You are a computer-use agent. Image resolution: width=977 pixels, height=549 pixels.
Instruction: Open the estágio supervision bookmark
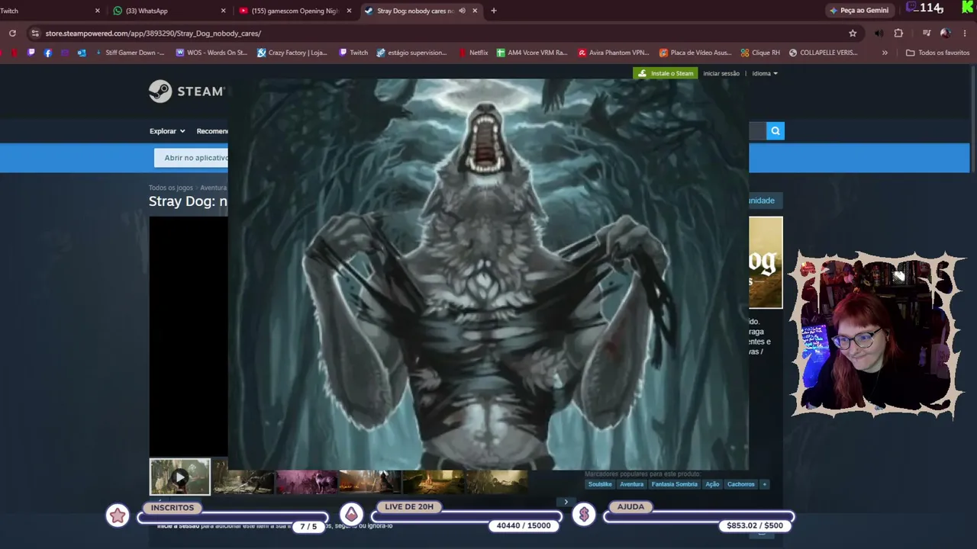412,53
